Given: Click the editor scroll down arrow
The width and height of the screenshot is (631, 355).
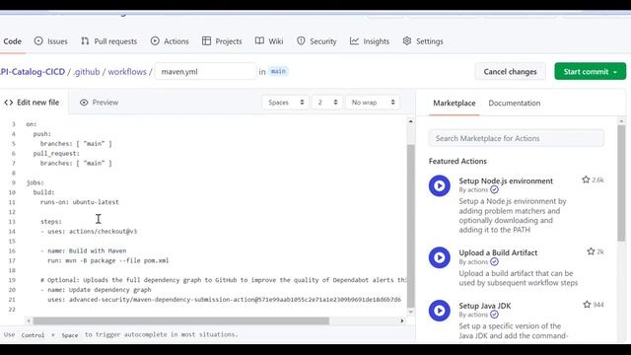Looking at the screenshot, I should 410,312.
